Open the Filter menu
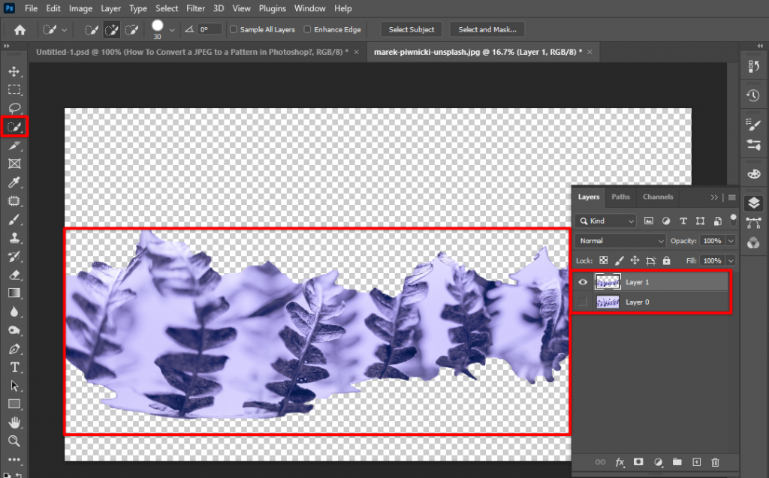769x478 pixels. tap(195, 8)
